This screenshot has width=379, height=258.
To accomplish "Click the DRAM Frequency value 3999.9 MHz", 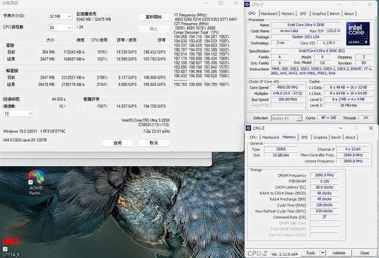I will point(324,175).
